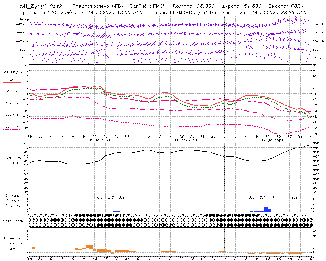Click the model label COSMO-RU / 6.6км
326x261 pixels.
tap(193, 12)
